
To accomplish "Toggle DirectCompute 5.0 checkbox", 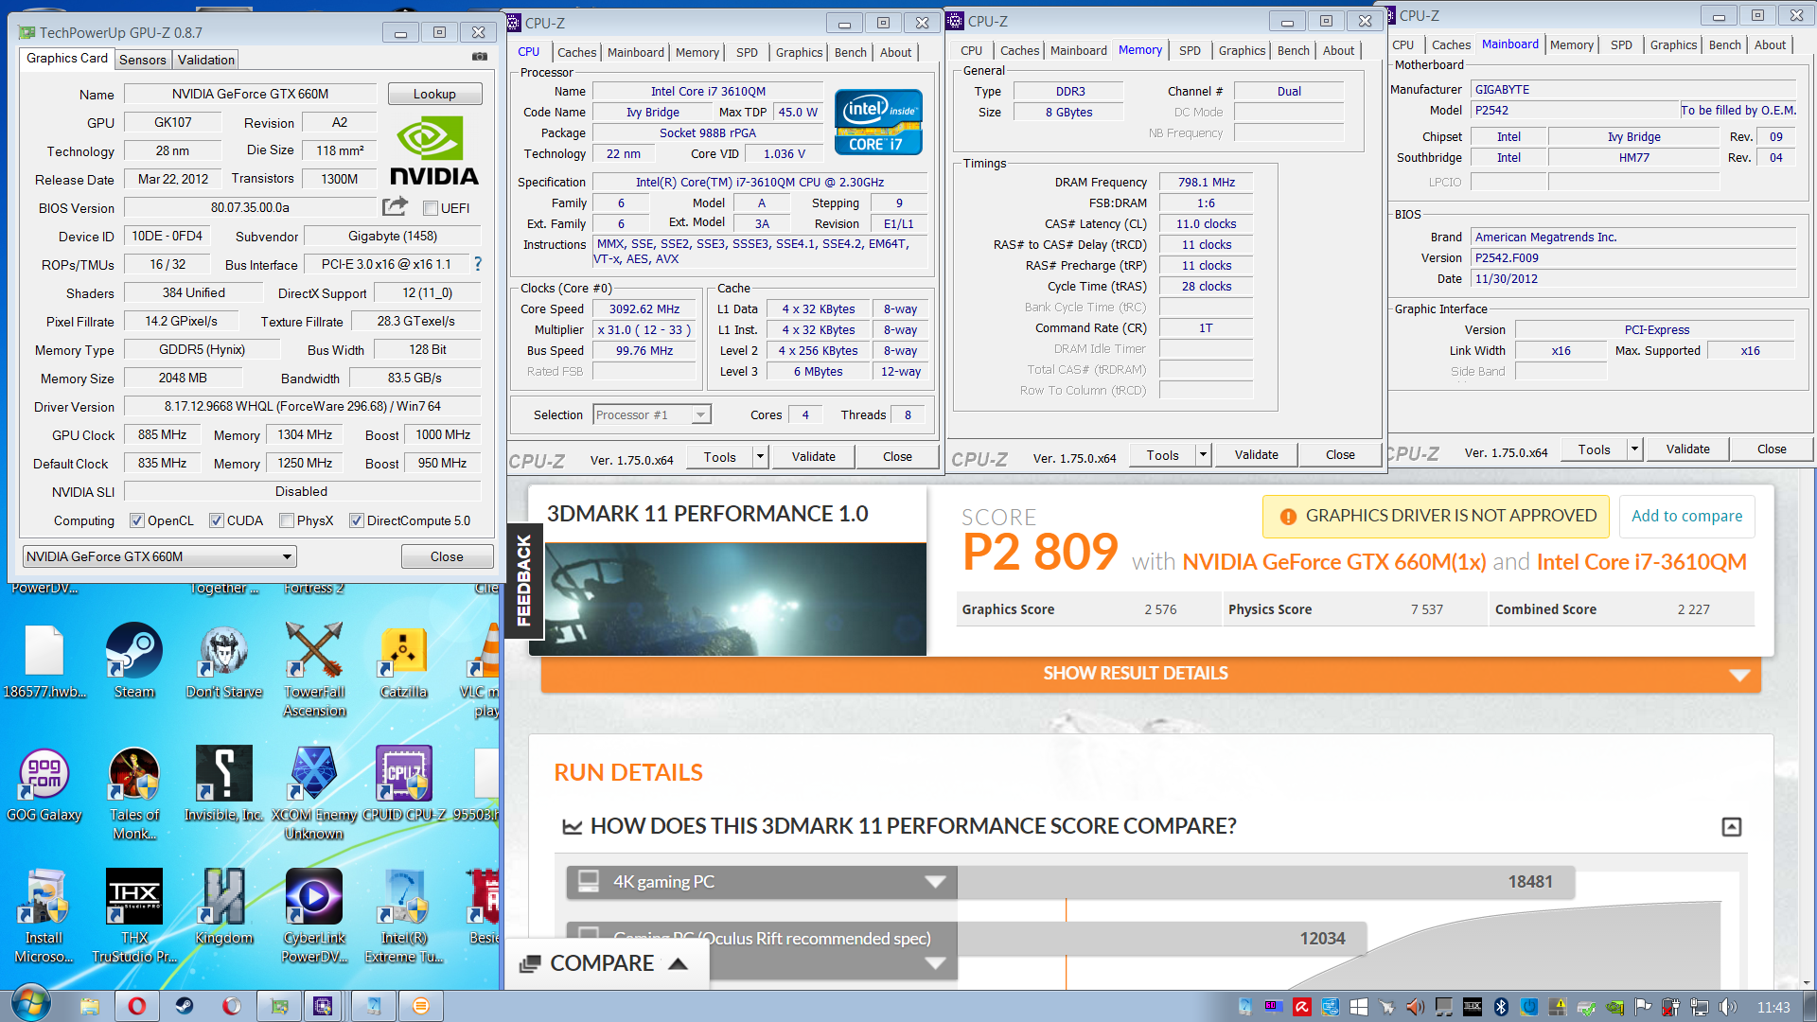I will [x=357, y=520].
